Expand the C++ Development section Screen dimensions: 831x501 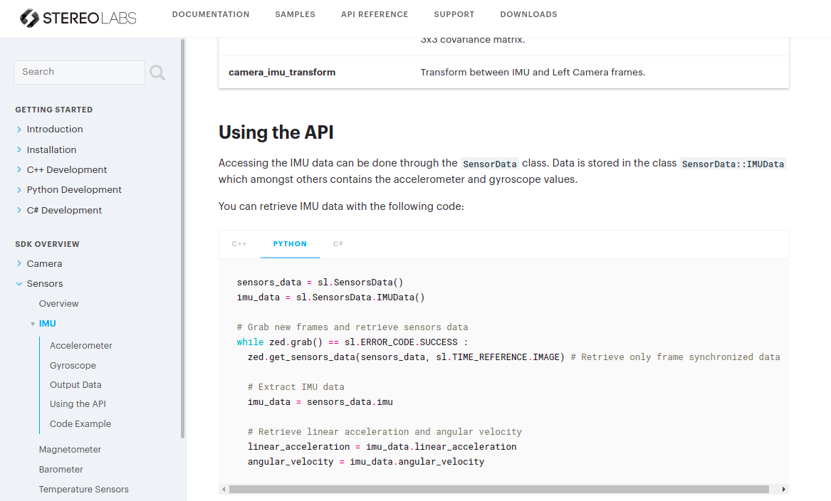pyautogui.click(x=19, y=169)
